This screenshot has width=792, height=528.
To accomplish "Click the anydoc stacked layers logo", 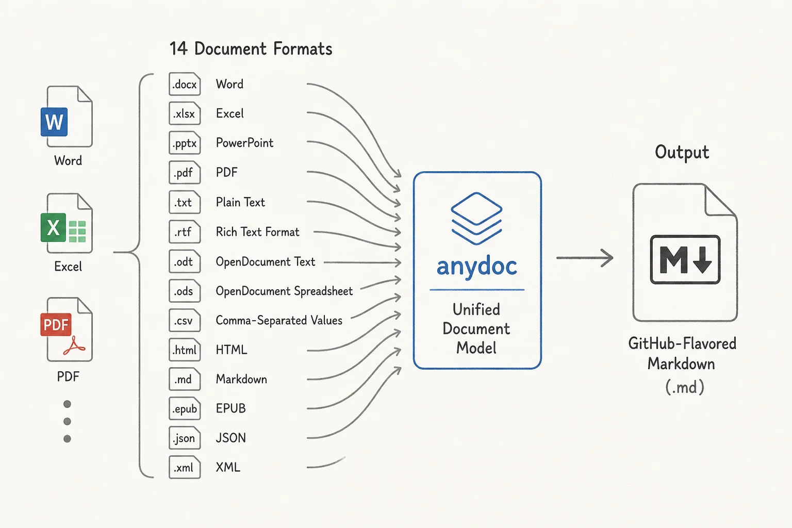I will click(476, 219).
